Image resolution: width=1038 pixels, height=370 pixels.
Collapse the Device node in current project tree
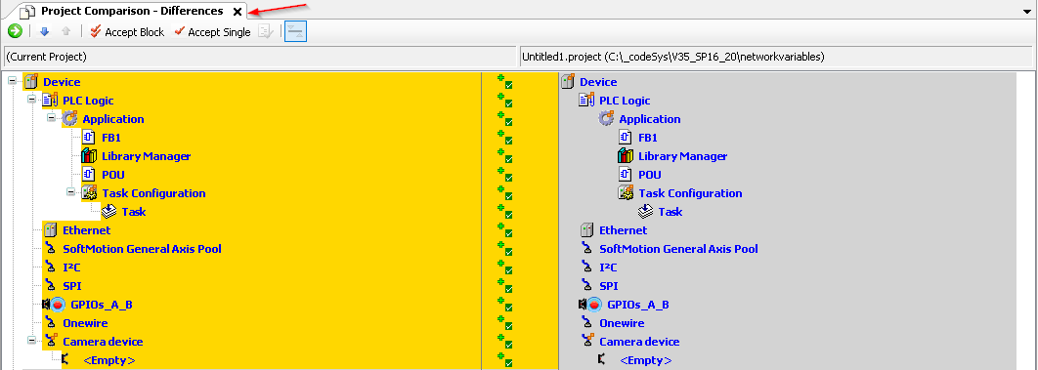click(12, 80)
